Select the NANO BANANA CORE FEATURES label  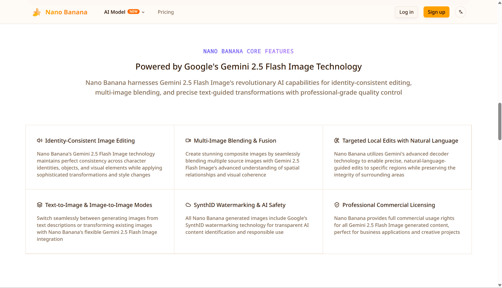[x=248, y=51]
